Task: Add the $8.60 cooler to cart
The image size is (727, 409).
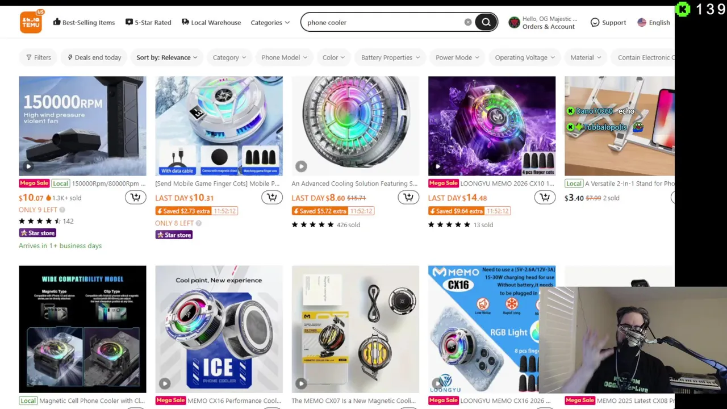Action: 408,197
